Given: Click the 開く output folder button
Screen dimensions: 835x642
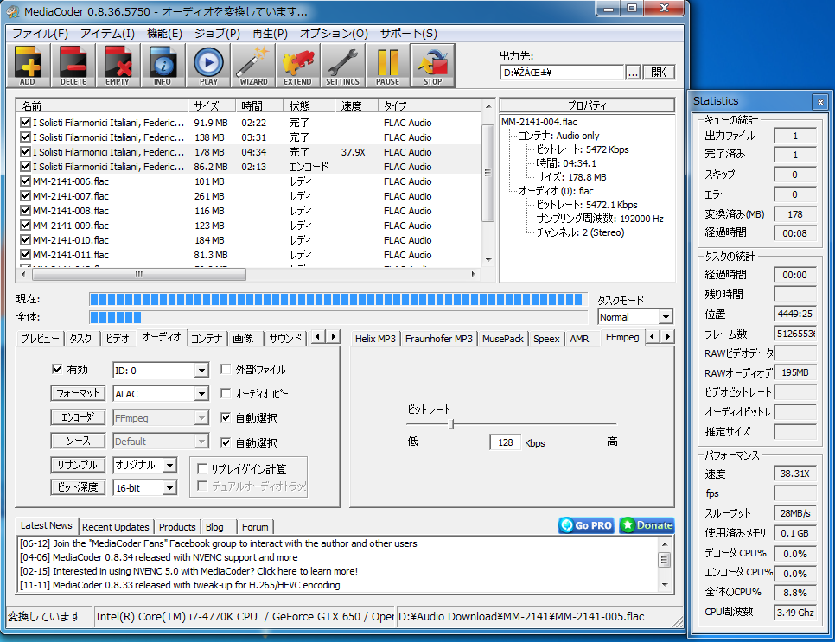Looking at the screenshot, I should point(659,73).
